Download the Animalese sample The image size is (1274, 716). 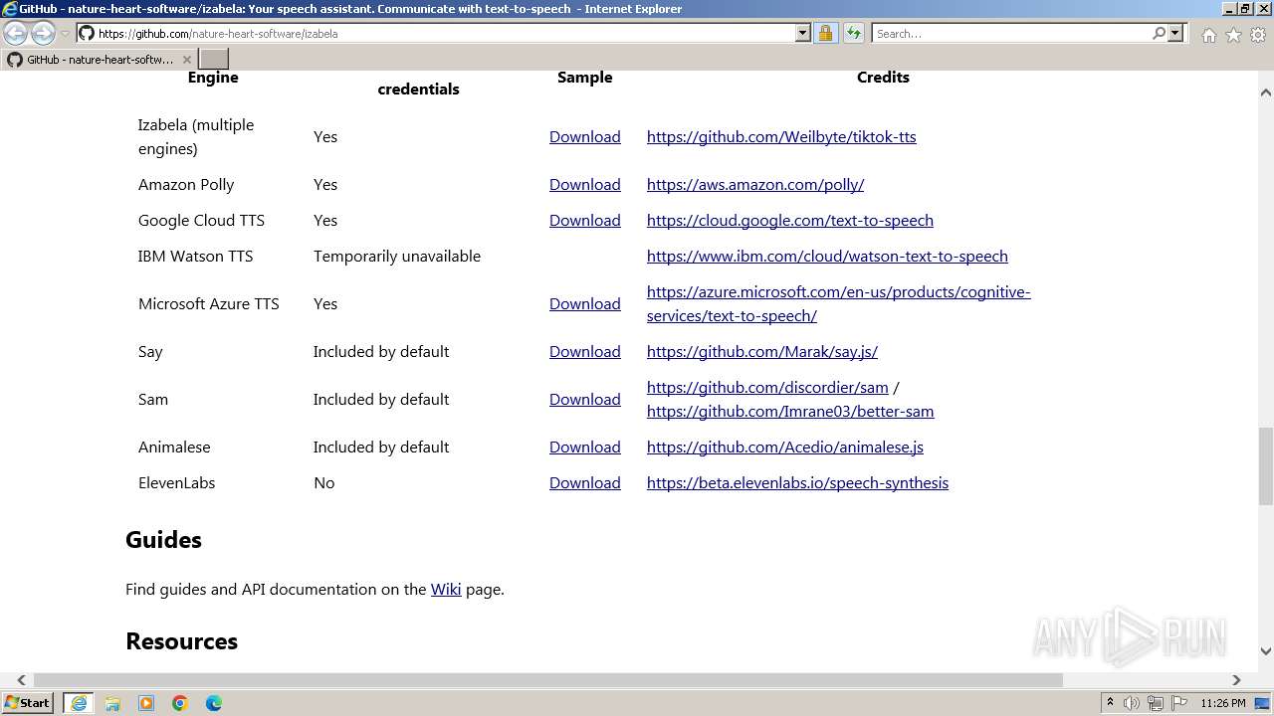coord(585,447)
